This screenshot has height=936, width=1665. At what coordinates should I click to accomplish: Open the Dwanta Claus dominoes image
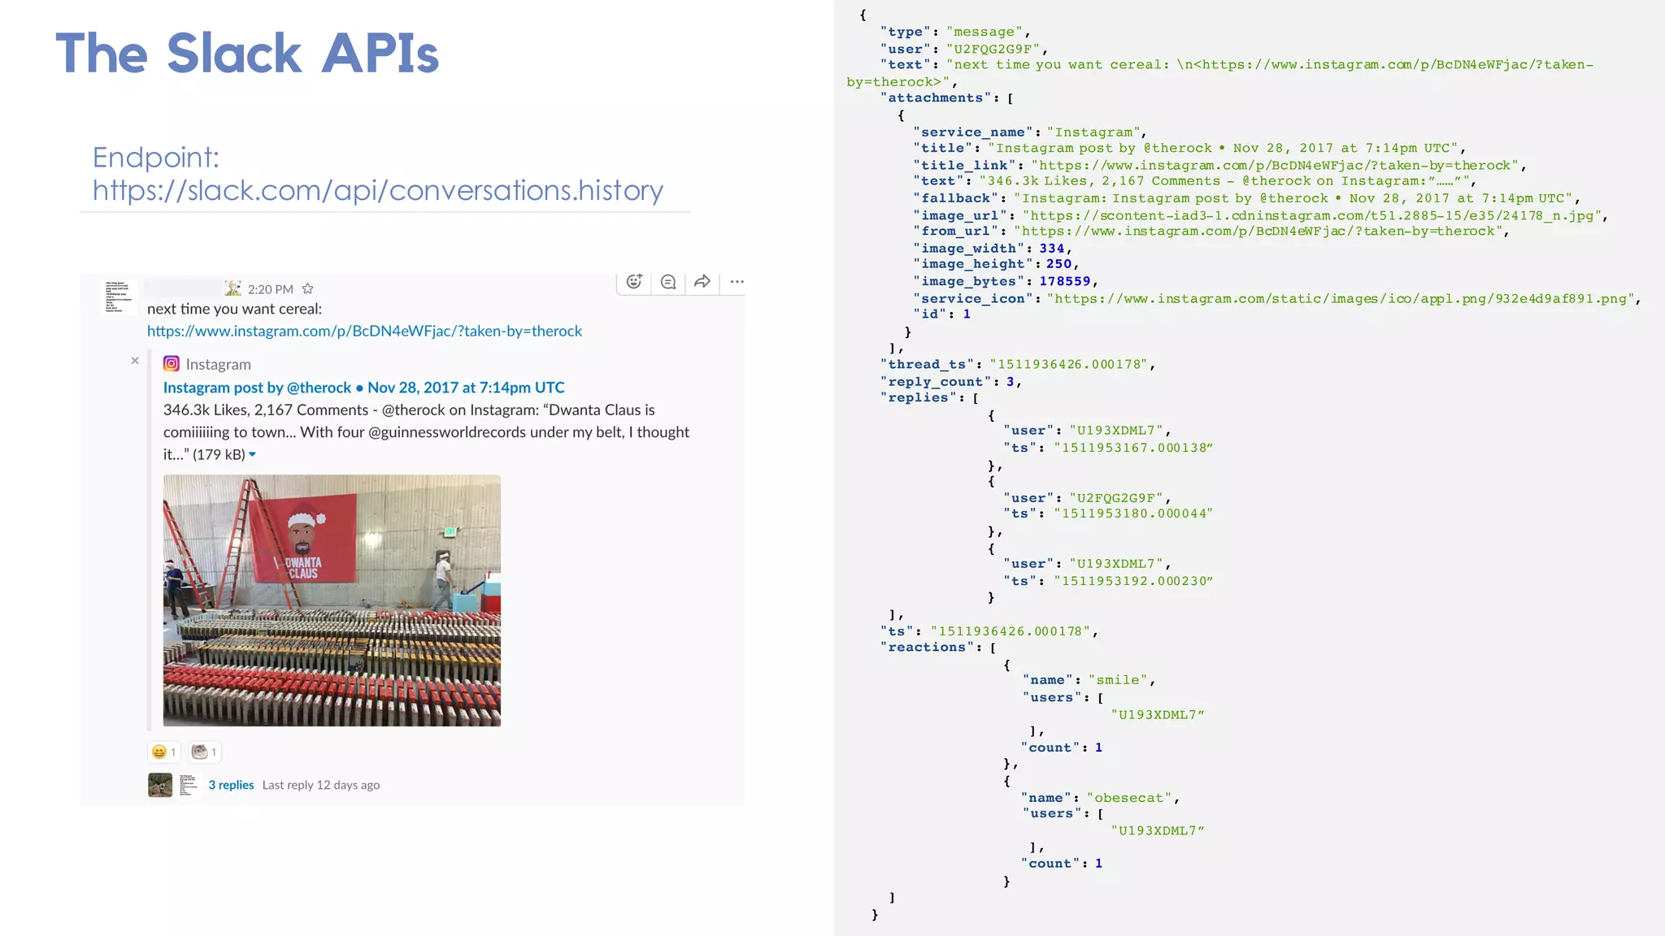(x=332, y=600)
